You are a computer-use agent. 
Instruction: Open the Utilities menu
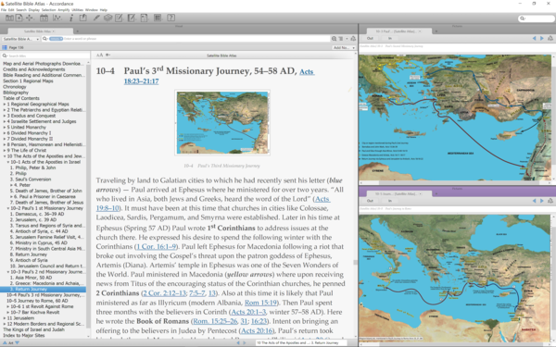click(x=77, y=10)
